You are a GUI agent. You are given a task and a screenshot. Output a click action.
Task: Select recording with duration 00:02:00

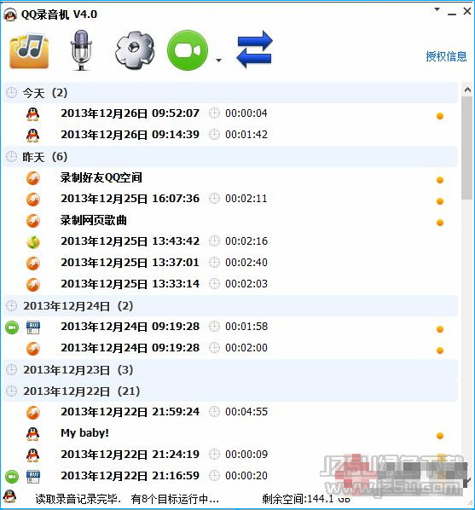click(x=230, y=348)
